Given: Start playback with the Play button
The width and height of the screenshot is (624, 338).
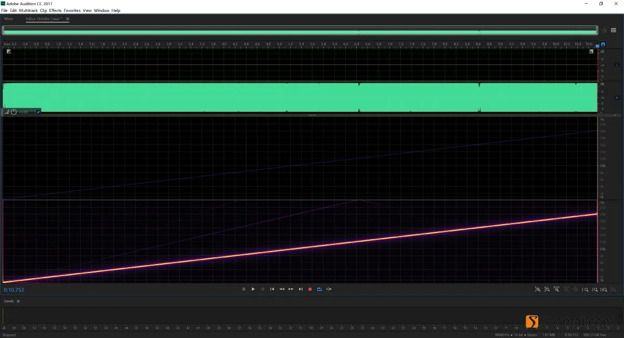Looking at the screenshot, I should tap(253, 289).
